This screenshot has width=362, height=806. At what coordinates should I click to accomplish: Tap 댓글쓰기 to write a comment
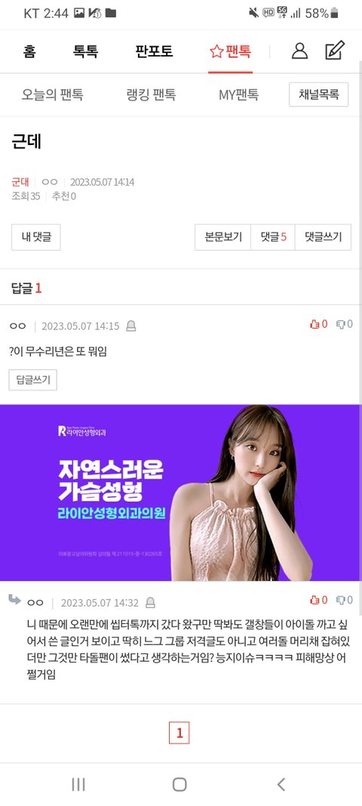(323, 237)
